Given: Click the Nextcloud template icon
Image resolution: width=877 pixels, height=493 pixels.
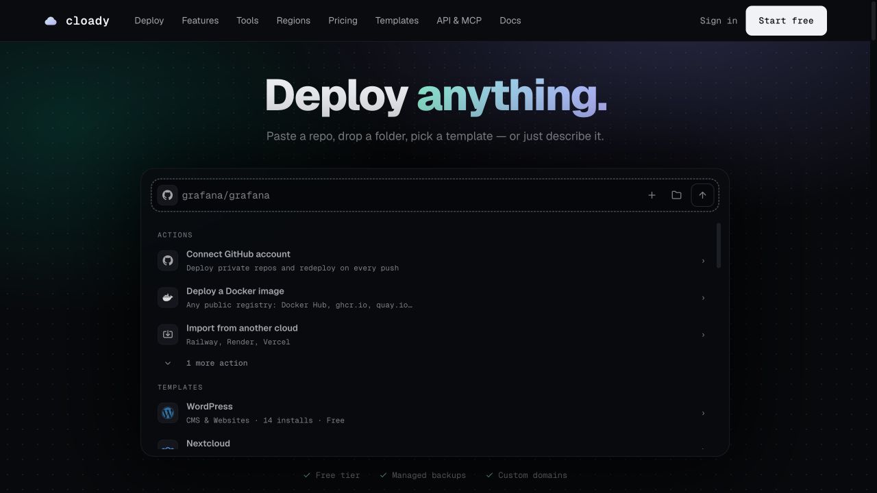Looking at the screenshot, I should 168,446.
